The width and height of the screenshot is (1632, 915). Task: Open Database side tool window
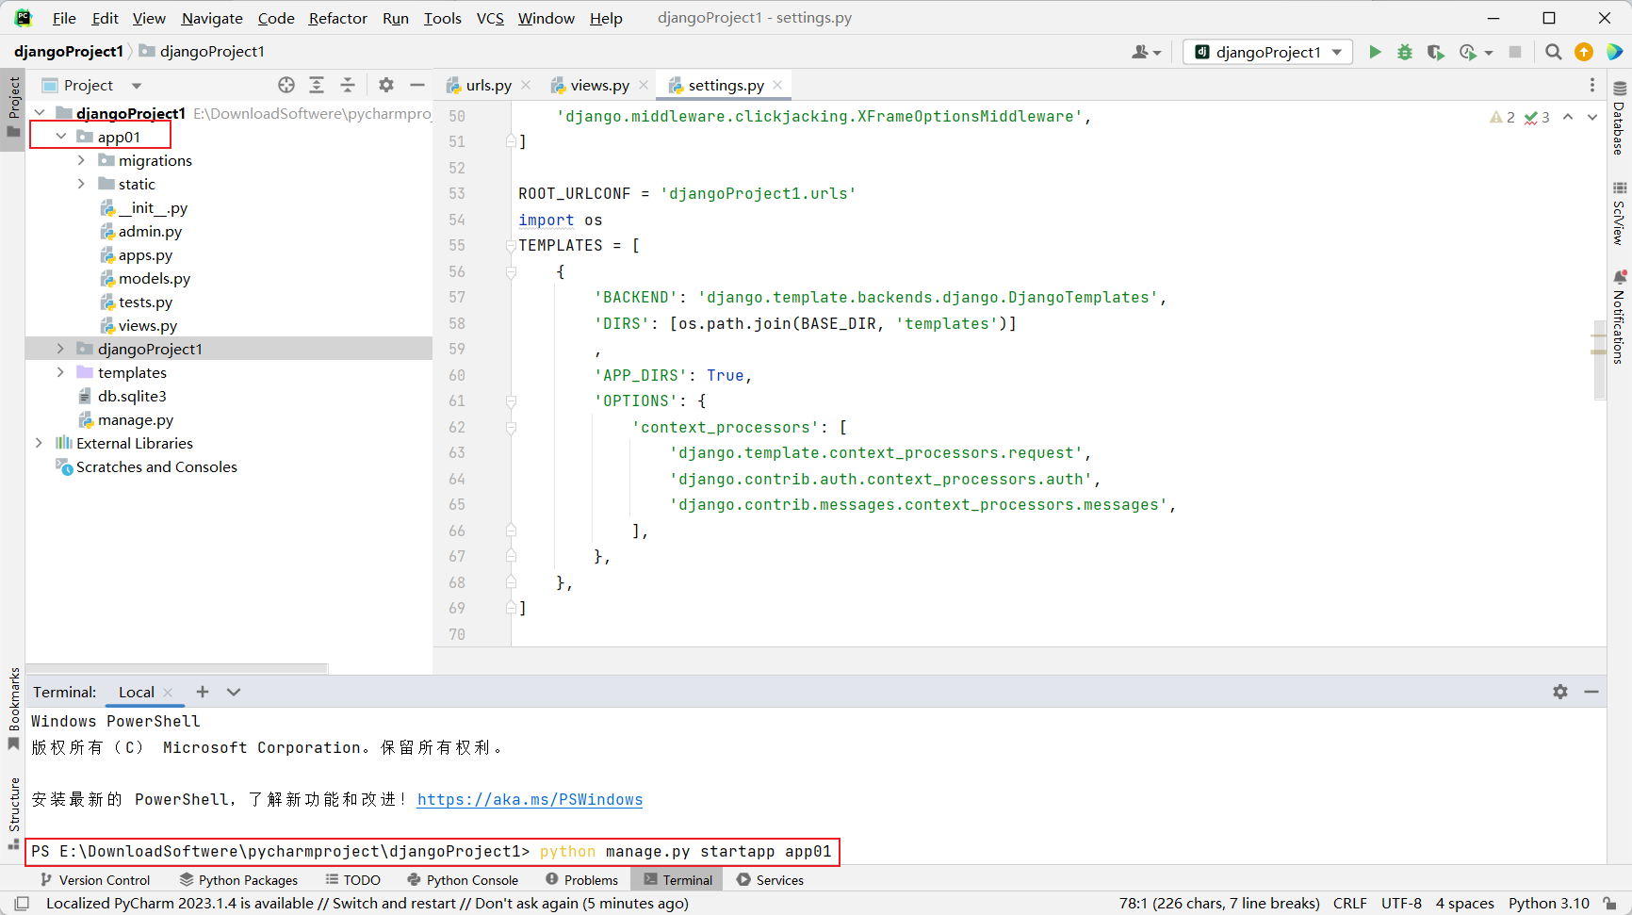(1619, 118)
